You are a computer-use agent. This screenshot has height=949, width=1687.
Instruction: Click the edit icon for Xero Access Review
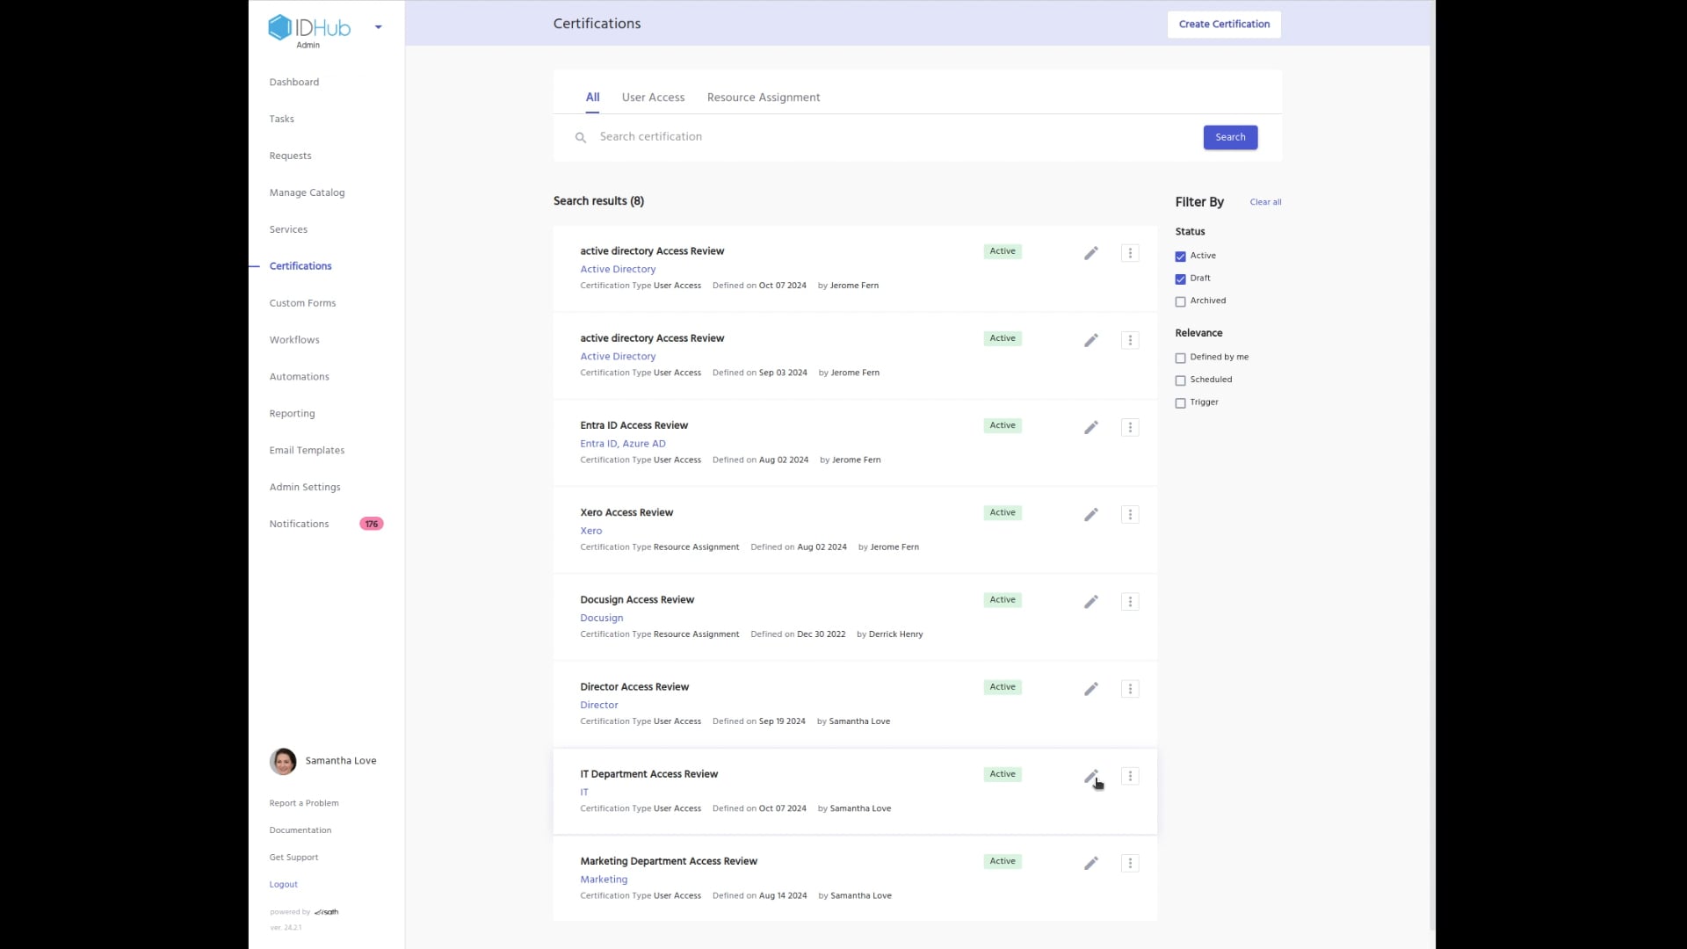pos(1091,514)
